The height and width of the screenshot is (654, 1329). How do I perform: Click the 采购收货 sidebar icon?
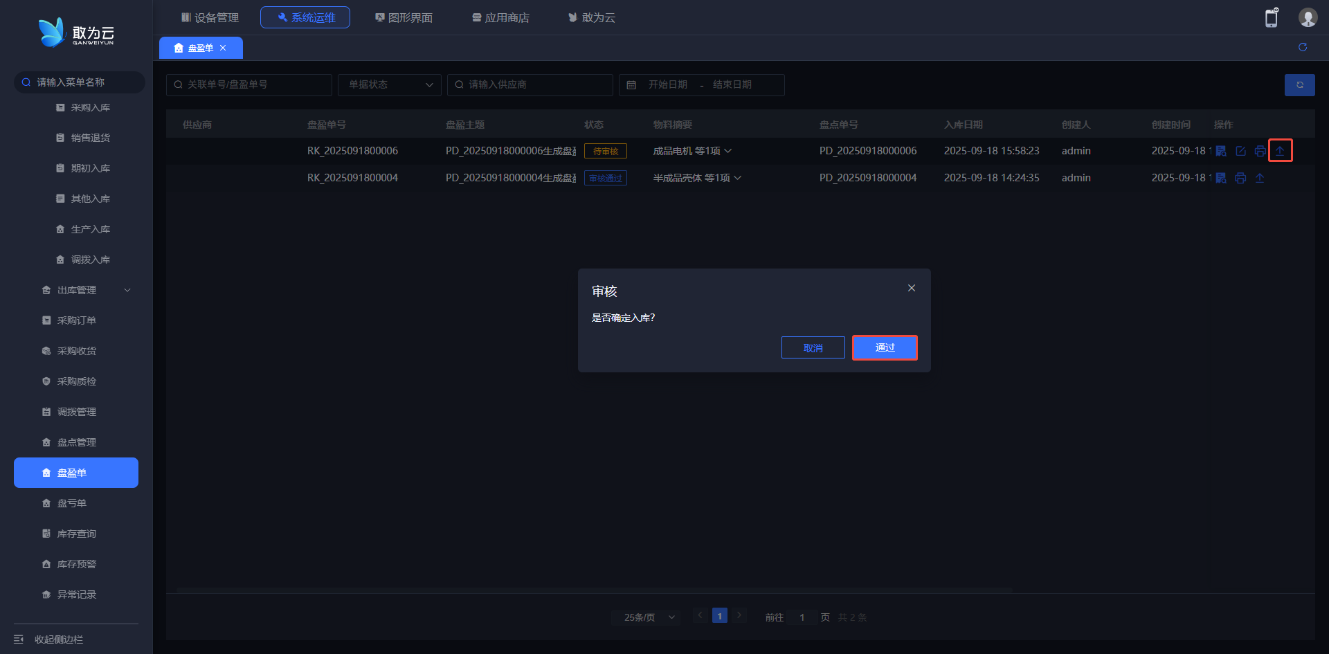[x=46, y=351]
